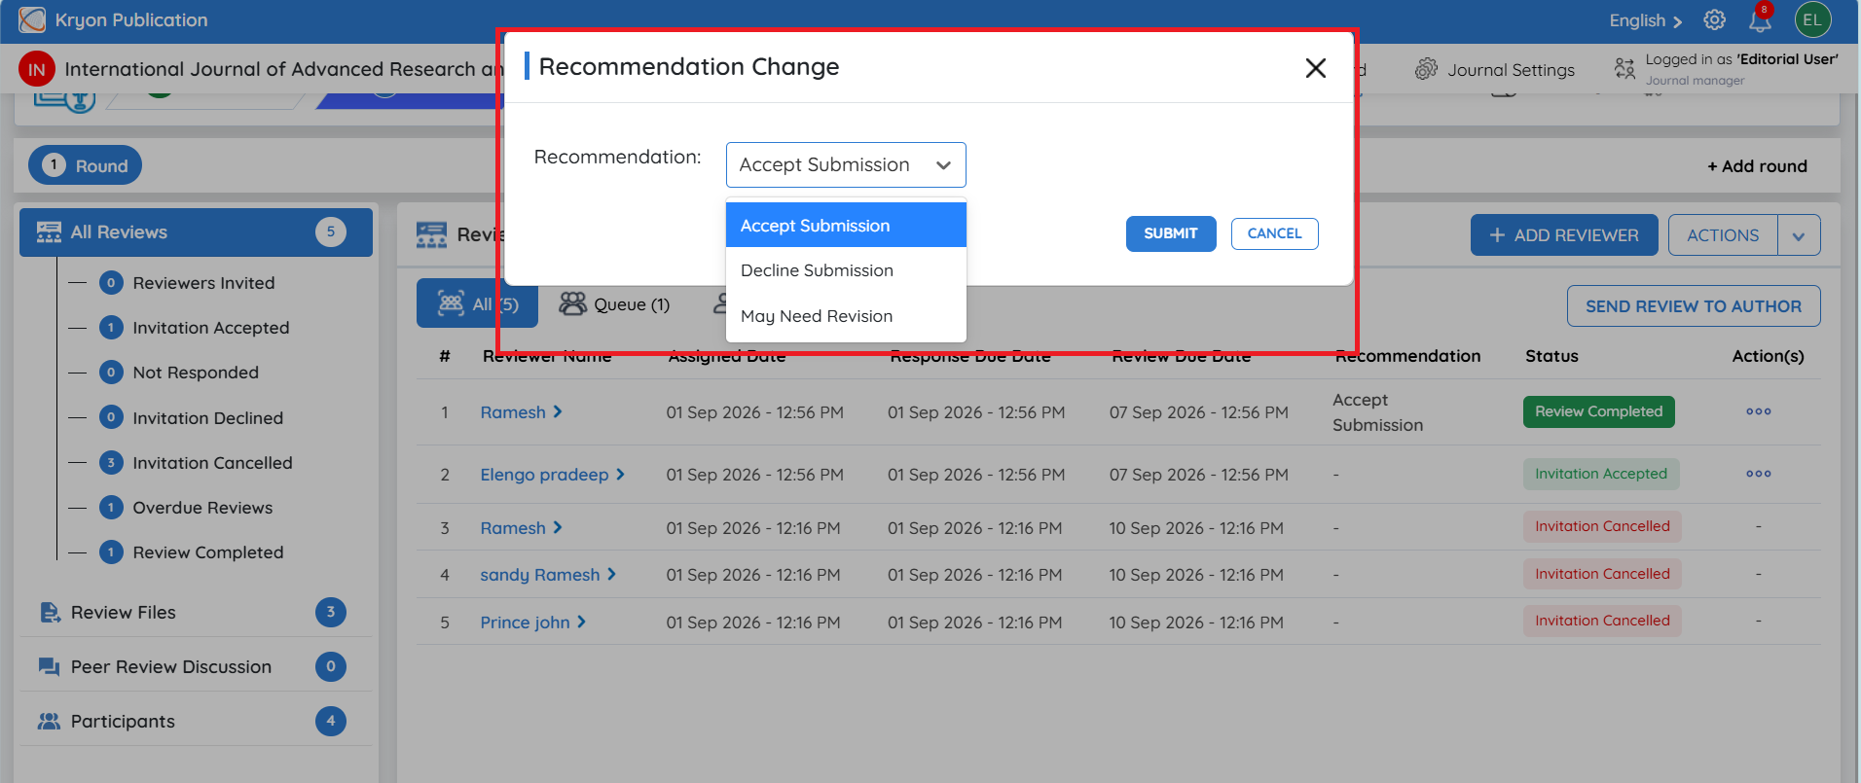Click the Queue people icon
The width and height of the screenshot is (1861, 783).
(x=572, y=304)
